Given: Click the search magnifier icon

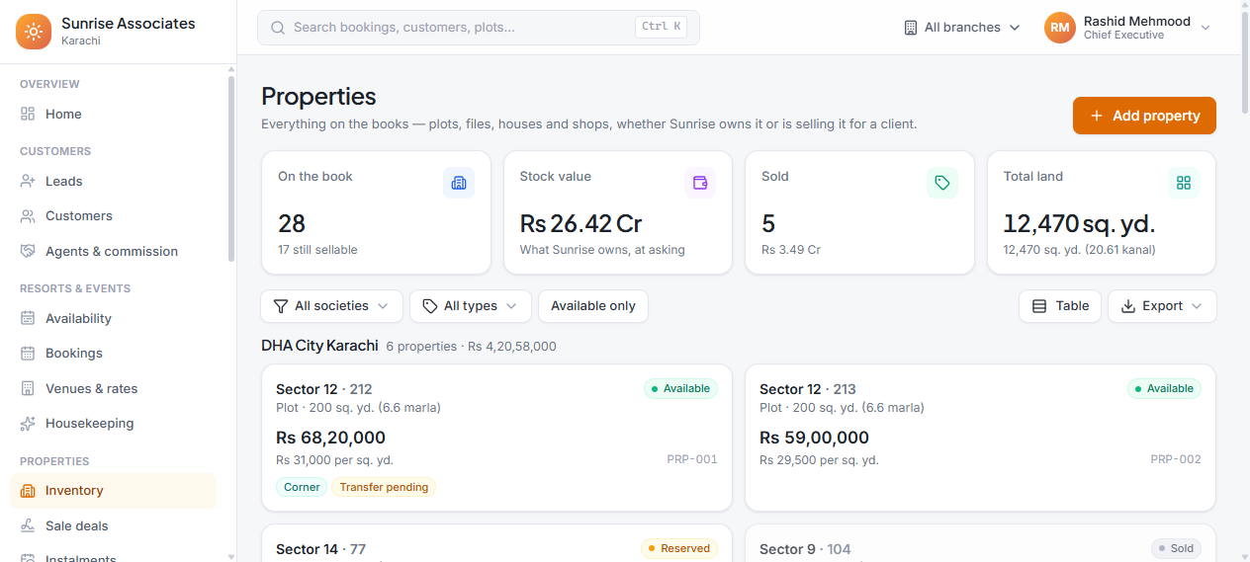Looking at the screenshot, I should (278, 28).
